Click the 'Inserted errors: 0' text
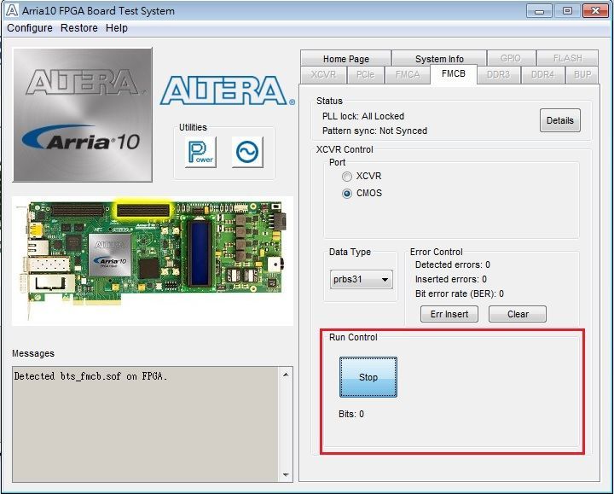 tap(451, 279)
